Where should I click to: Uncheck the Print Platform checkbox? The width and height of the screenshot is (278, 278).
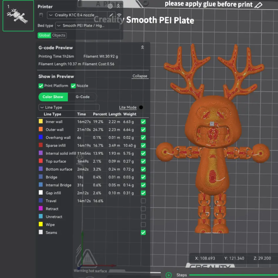click(x=41, y=86)
